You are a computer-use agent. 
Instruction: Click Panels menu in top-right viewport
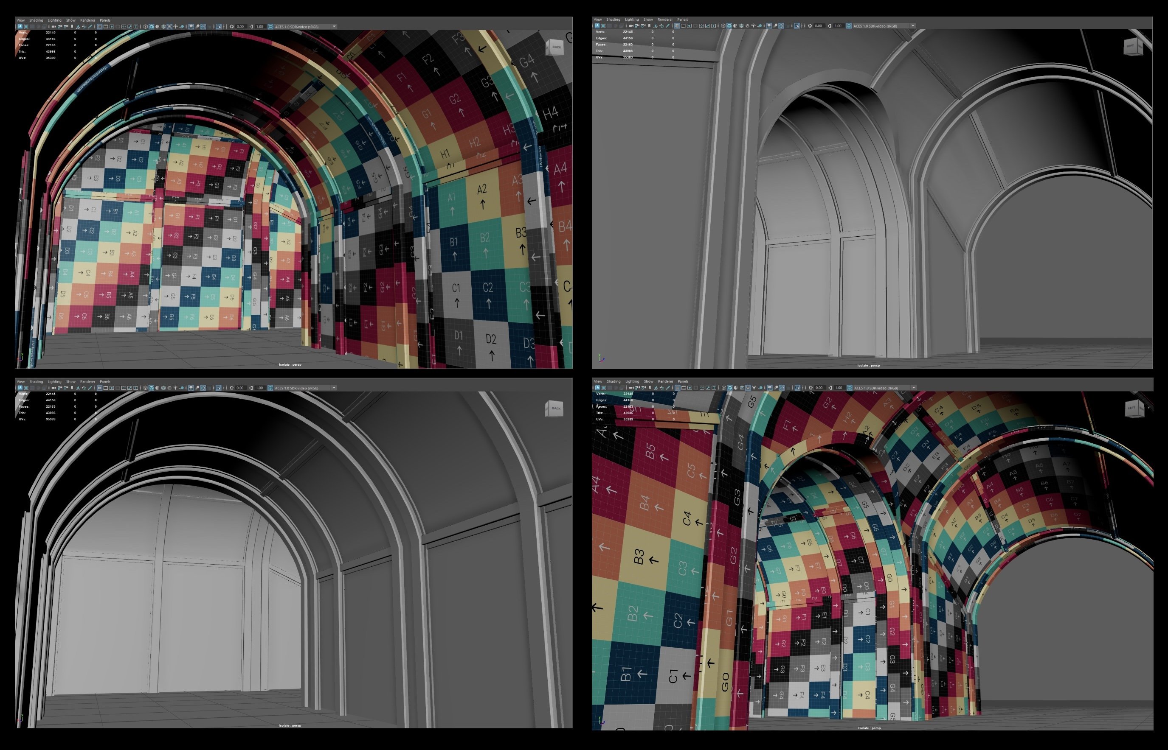coord(683,20)
